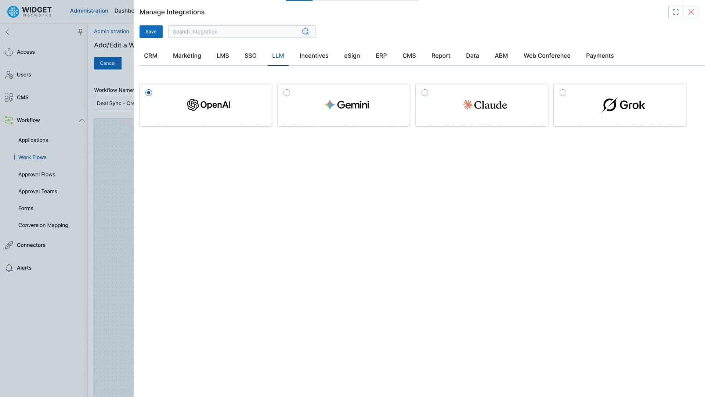Image resolution: width=705 pixels, height=397 pixels.
Task: Click the Connectors plug icon
Action: (x=9, y=245)
